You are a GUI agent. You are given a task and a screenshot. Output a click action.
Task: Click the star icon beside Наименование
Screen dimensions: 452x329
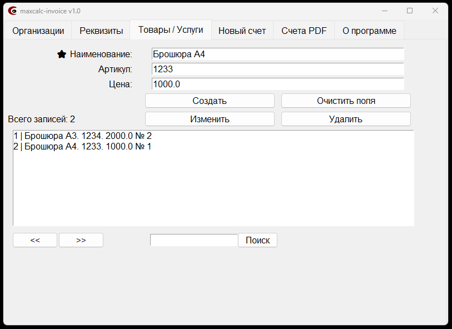click(61, 54)
